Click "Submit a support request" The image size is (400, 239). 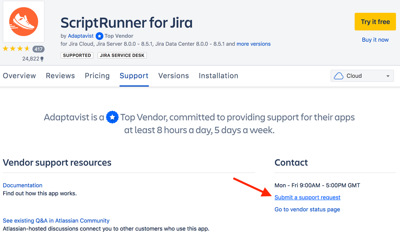pos(307,197)
